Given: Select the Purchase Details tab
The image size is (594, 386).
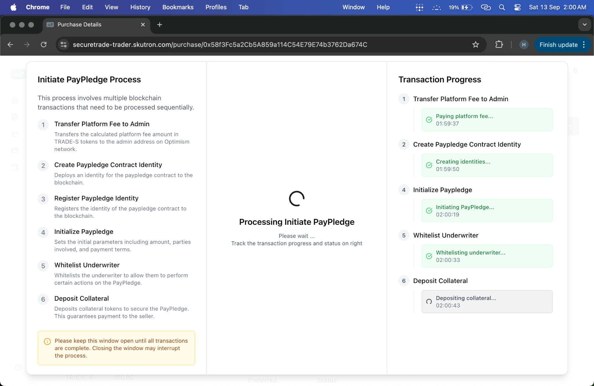Looking at the screenshot, I should [97, 25].
